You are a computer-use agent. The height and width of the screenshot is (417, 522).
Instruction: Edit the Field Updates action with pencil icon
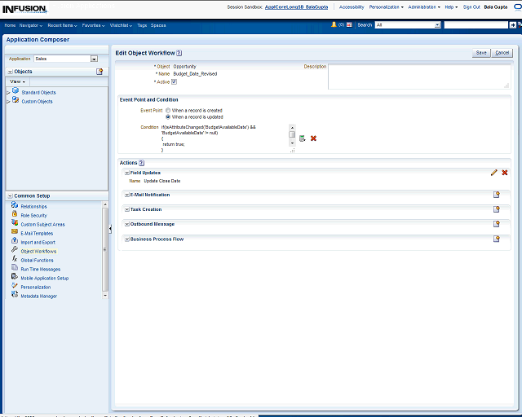pos(493,173)
